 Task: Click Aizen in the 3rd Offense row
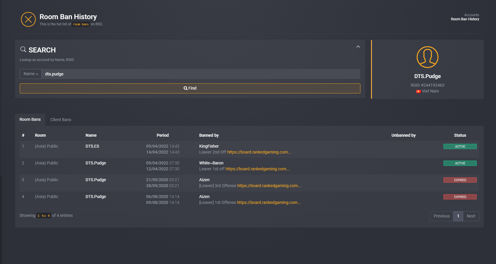(x=204, y=180)
